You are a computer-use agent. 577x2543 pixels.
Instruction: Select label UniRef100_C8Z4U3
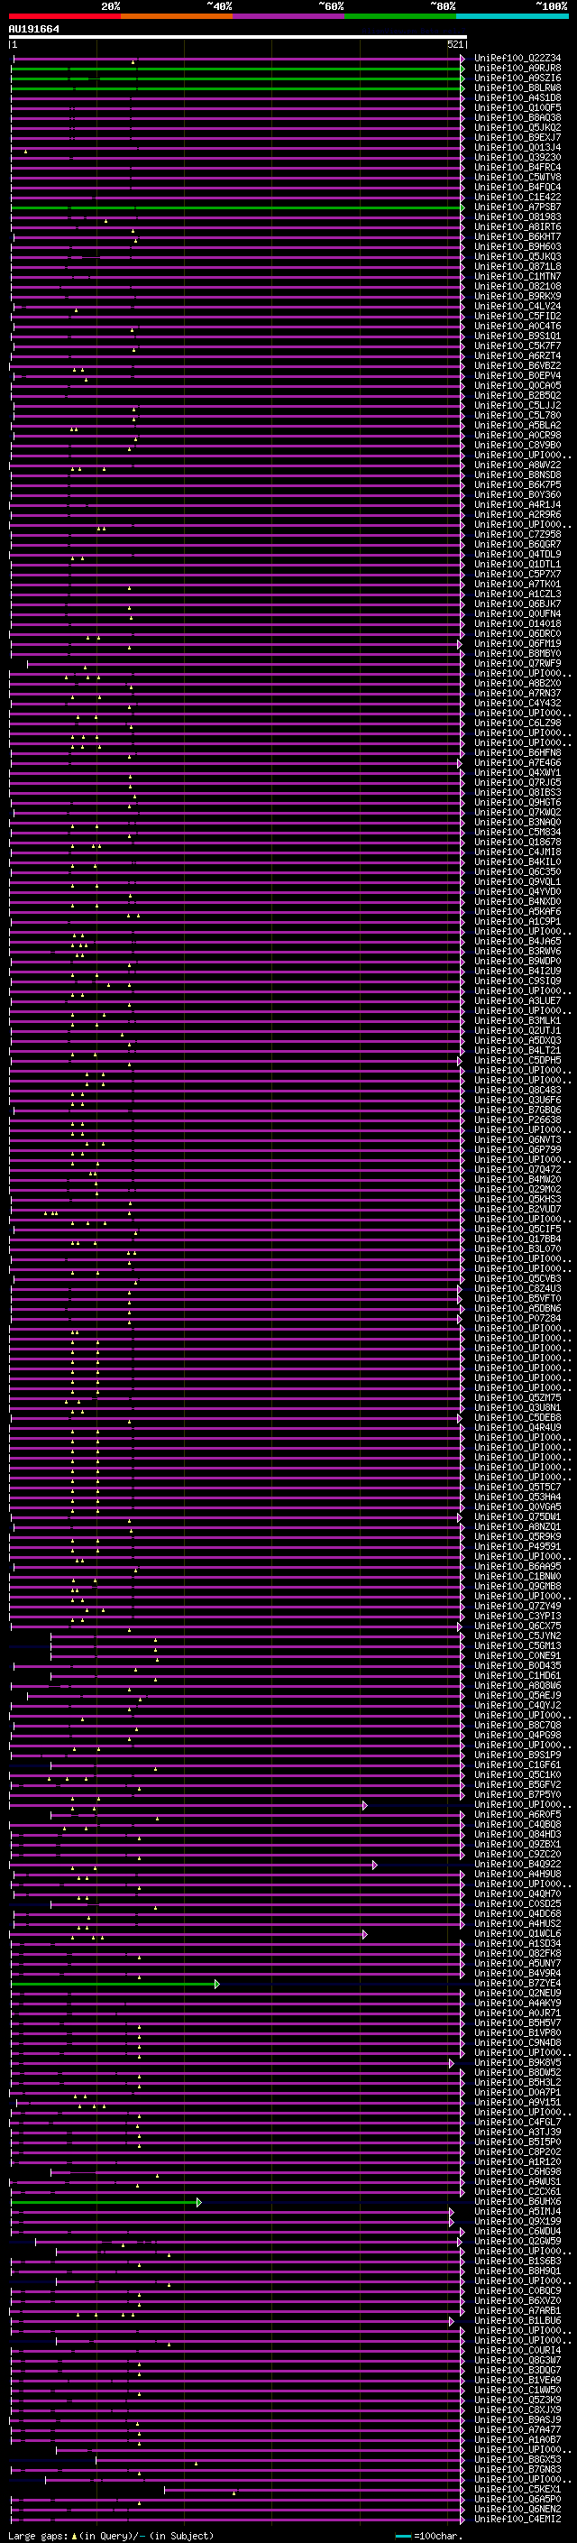pos(517,1288)
